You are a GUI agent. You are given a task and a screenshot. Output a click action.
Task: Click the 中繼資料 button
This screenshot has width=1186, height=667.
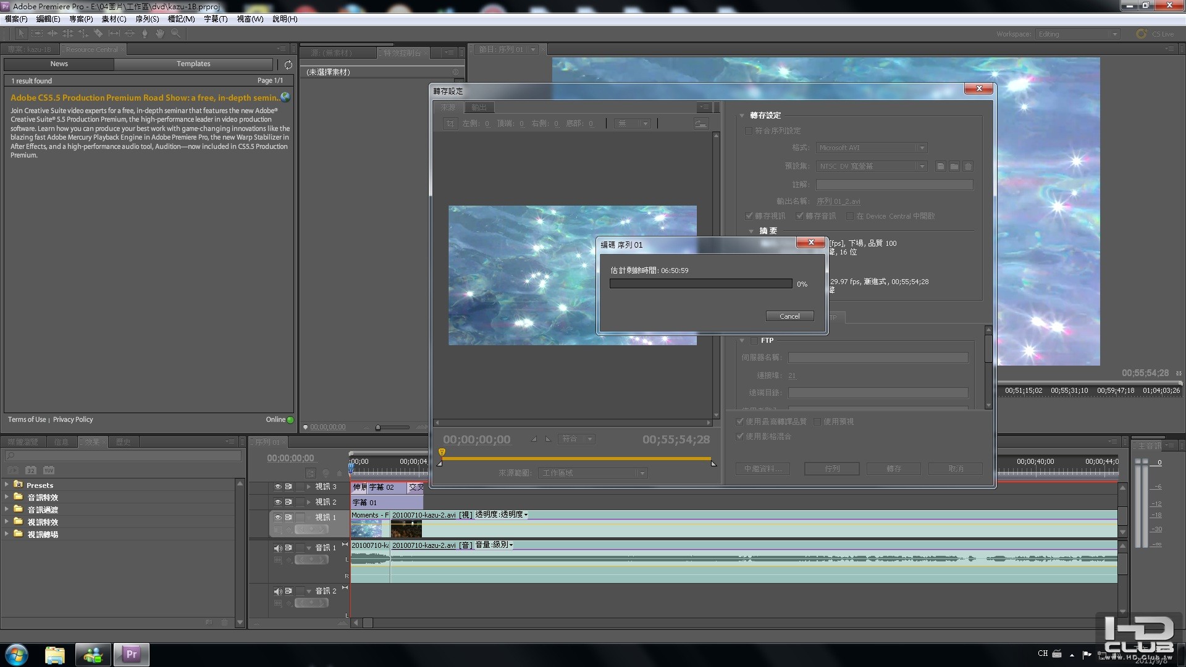[x=763, y=469]
